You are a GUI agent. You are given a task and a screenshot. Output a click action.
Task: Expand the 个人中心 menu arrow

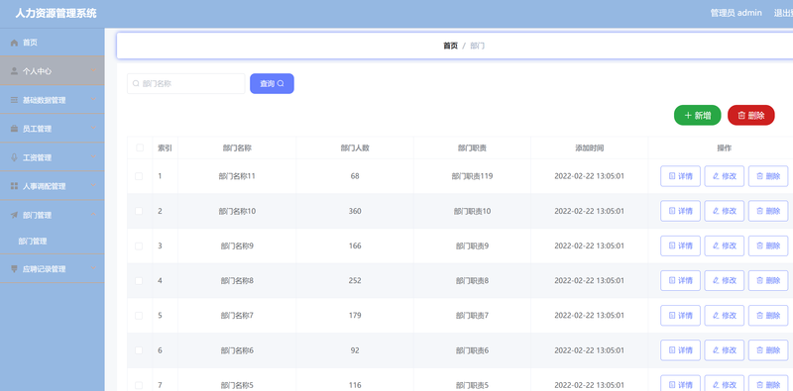click(x=93, y=70)
